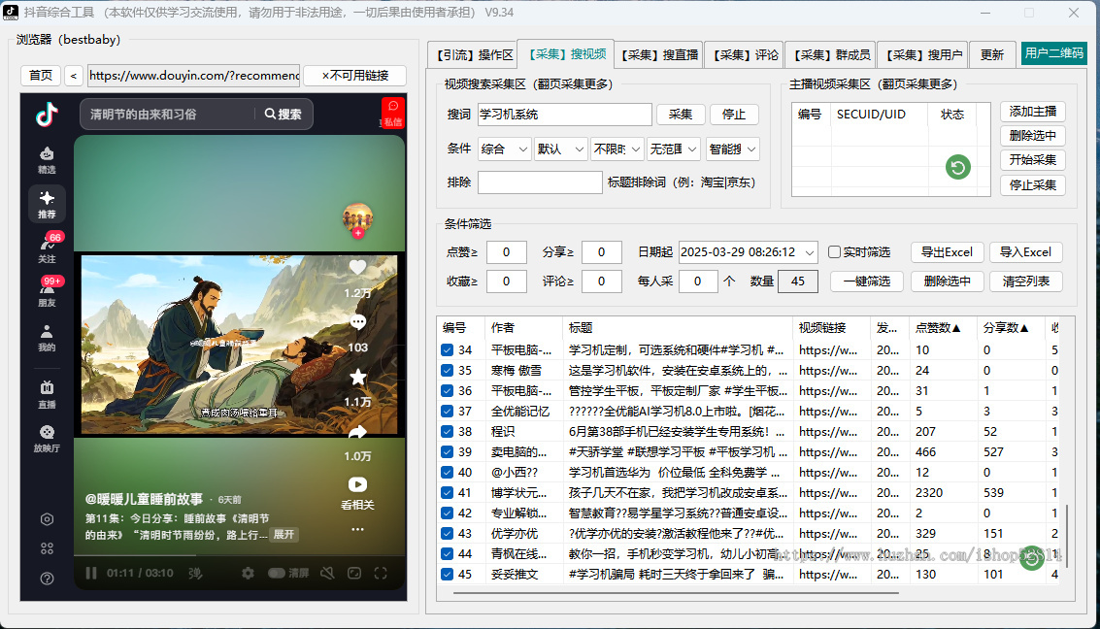This screenshot has height=629, width=1100.
Task: Switch to 【采集】评论 tab
Action: (745, 55)
